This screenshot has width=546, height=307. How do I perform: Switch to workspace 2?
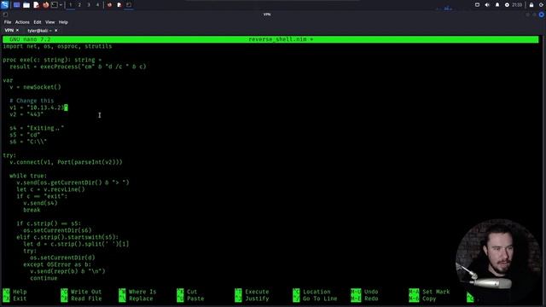point(79,5)
